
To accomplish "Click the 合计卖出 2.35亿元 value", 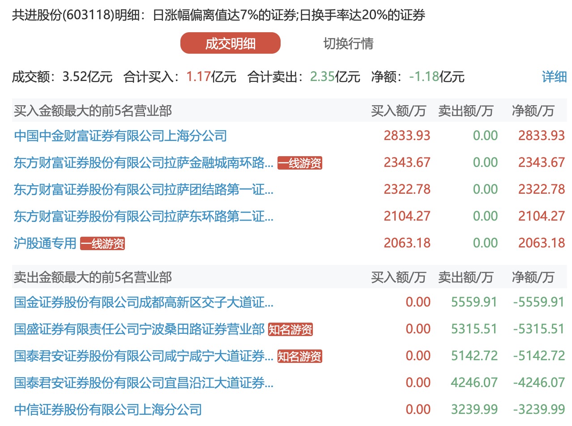I will pos(335,77).
